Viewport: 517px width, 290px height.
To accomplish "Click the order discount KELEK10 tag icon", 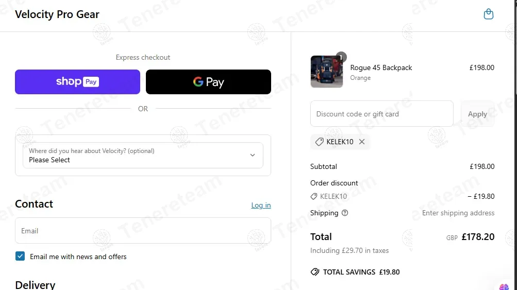I will point(314,196).
